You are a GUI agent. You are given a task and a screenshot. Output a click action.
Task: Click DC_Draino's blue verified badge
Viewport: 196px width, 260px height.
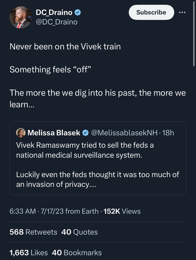tap(78, 13)
